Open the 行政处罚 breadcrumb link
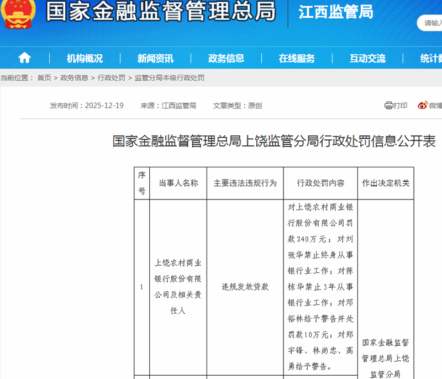 pos(111,78)
